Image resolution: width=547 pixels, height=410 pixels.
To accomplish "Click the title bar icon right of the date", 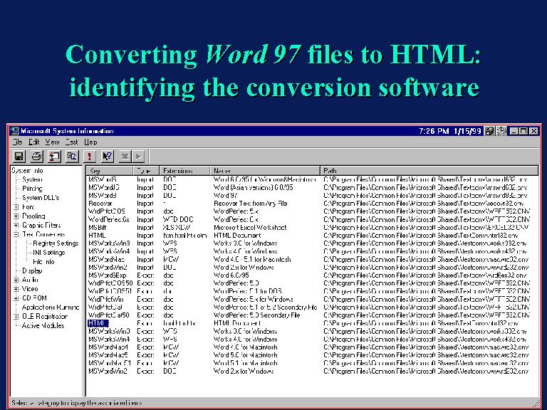I will point(489,131).
